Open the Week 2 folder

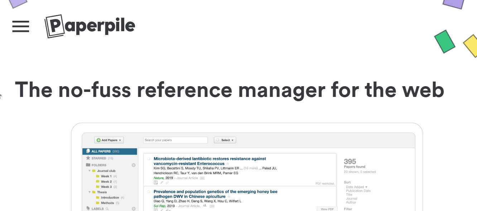(106, 182)
